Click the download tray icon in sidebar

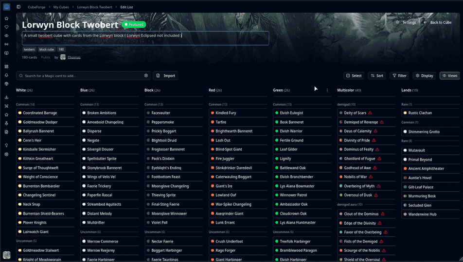pyautogui.click(x=6, y=97)
